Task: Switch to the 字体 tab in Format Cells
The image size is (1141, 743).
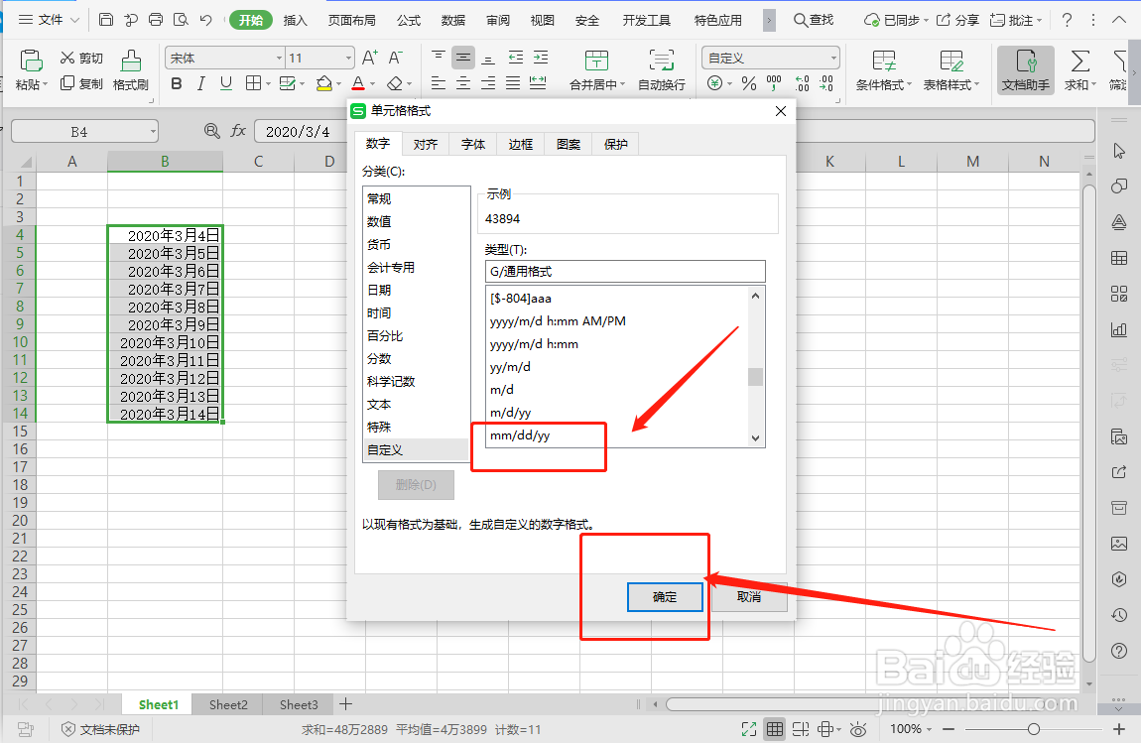Action: 472,144
